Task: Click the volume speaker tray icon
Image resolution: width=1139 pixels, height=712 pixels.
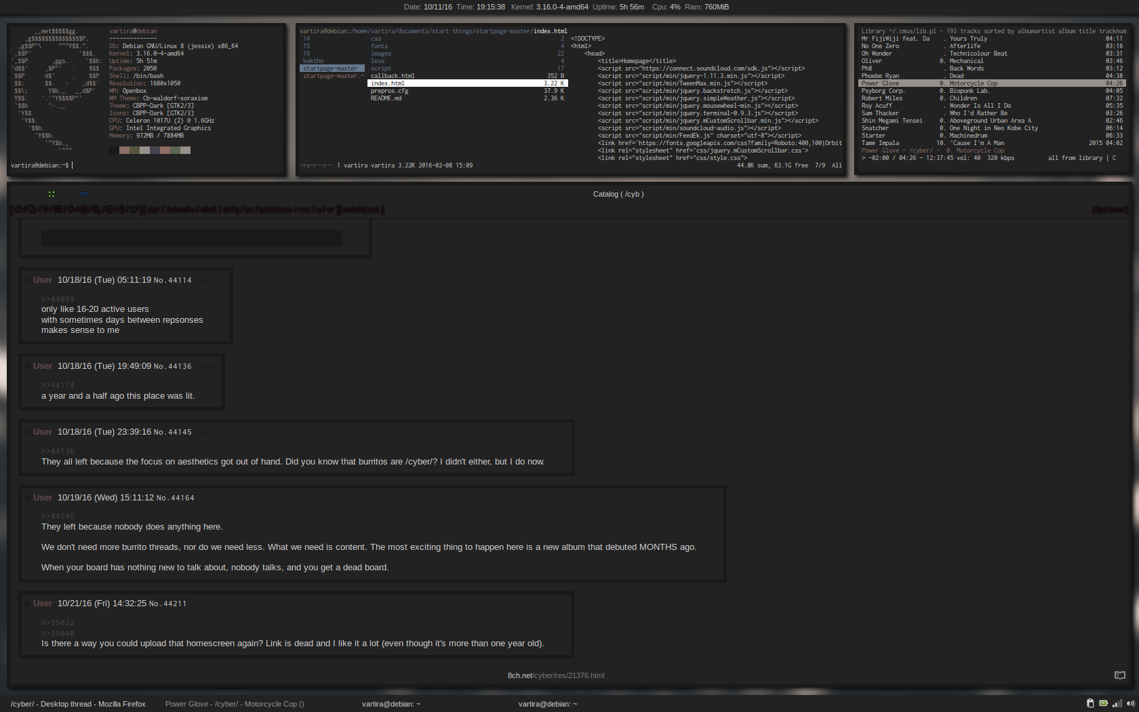Action: pos(1130,704)
